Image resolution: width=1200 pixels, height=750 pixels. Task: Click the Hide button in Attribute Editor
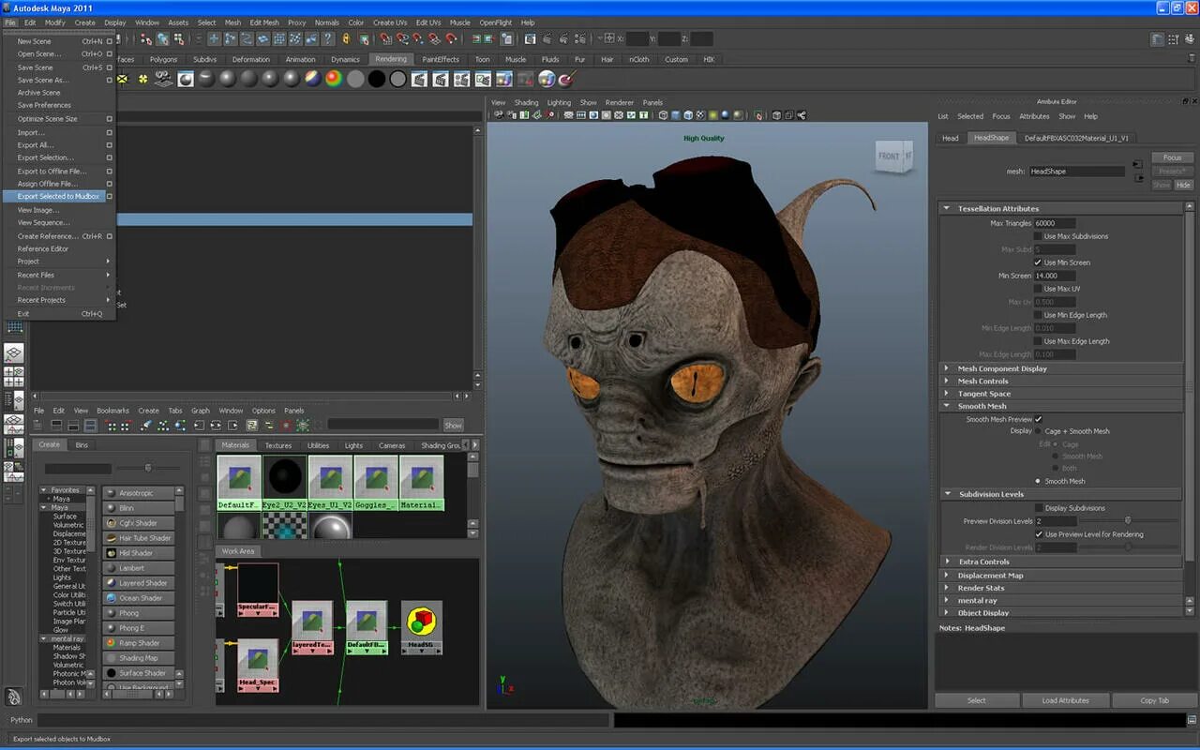tap(1183, 185)
